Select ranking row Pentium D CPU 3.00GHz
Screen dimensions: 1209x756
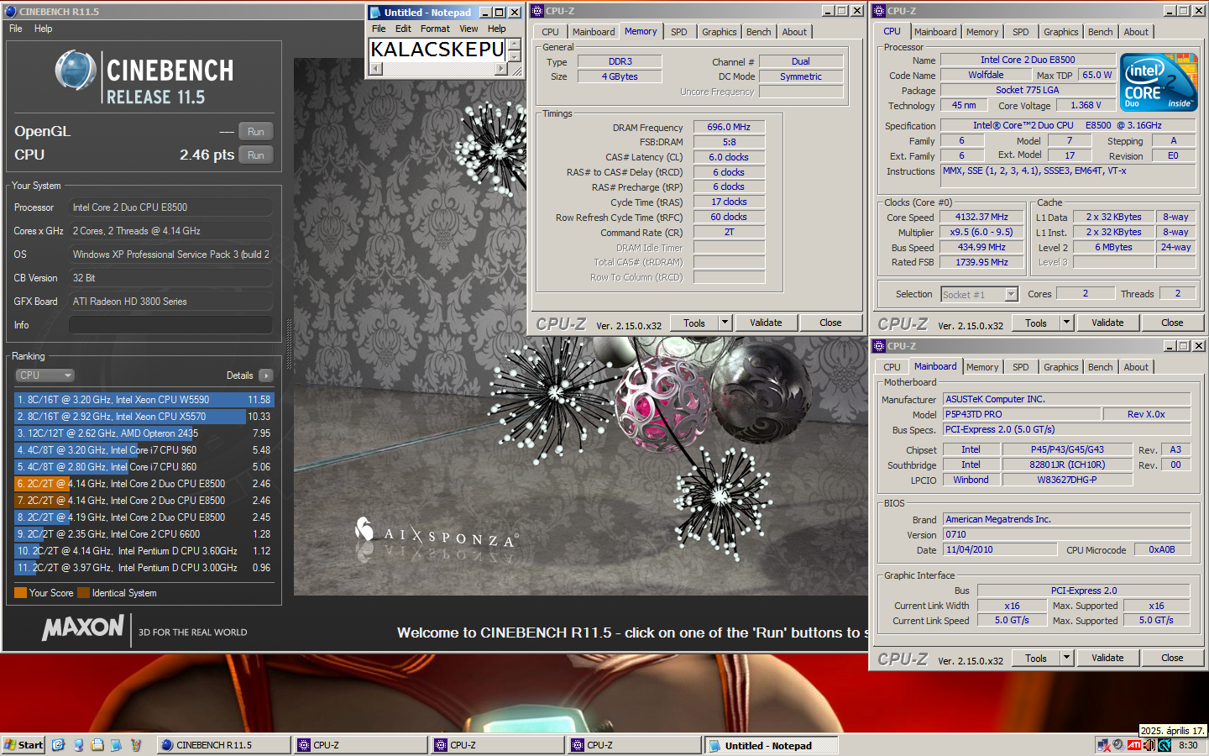pyautogui.click(x=144, y=568)
